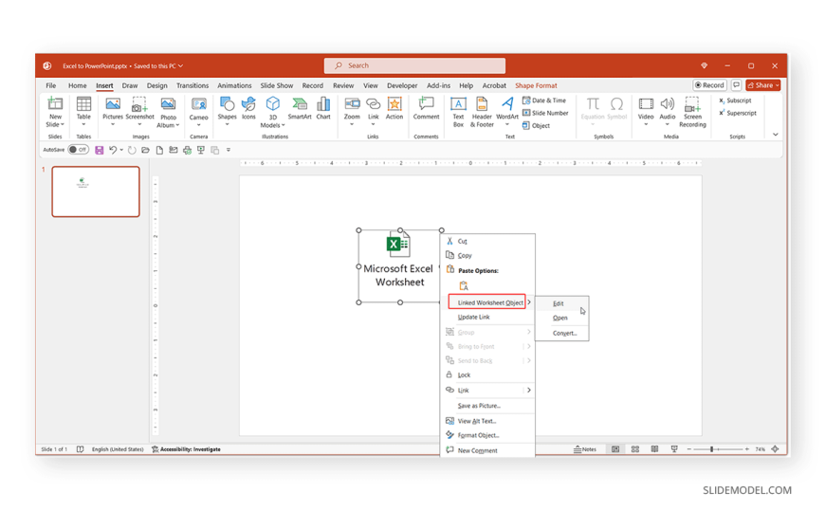Viewport: 825px width, 511px height.
Task: Expand the Link submenu arrow in context menu
Action: tap(529, 390)
